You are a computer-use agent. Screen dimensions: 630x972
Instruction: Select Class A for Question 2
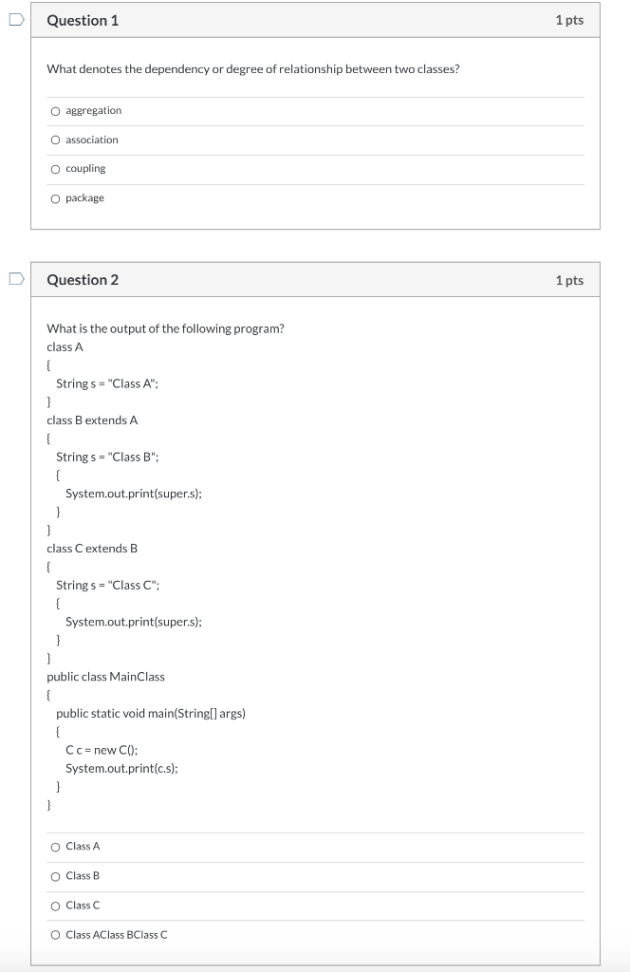(x=55, y=846)
